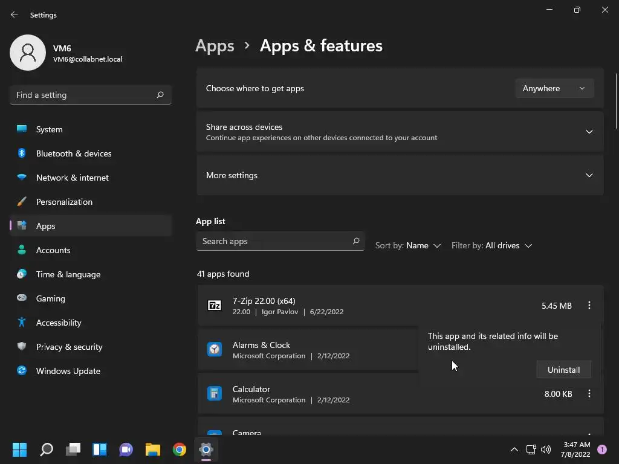Click the Accounts person icon
619x464 pixels.
(x=22, y=250)
